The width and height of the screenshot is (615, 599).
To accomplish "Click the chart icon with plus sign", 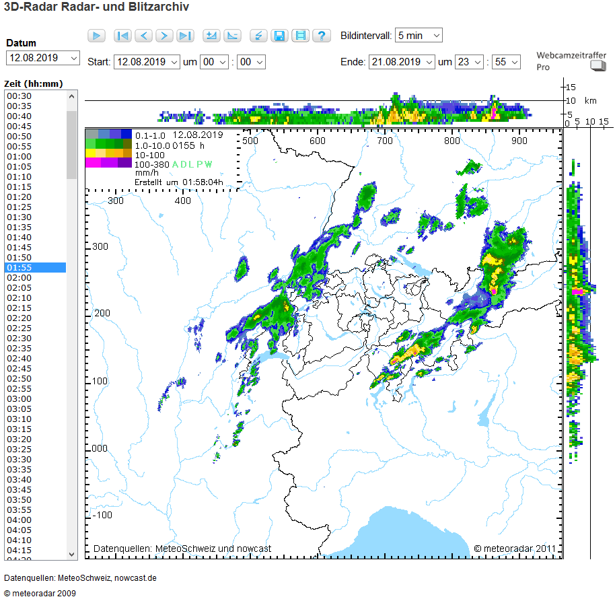I will [211, 36].
